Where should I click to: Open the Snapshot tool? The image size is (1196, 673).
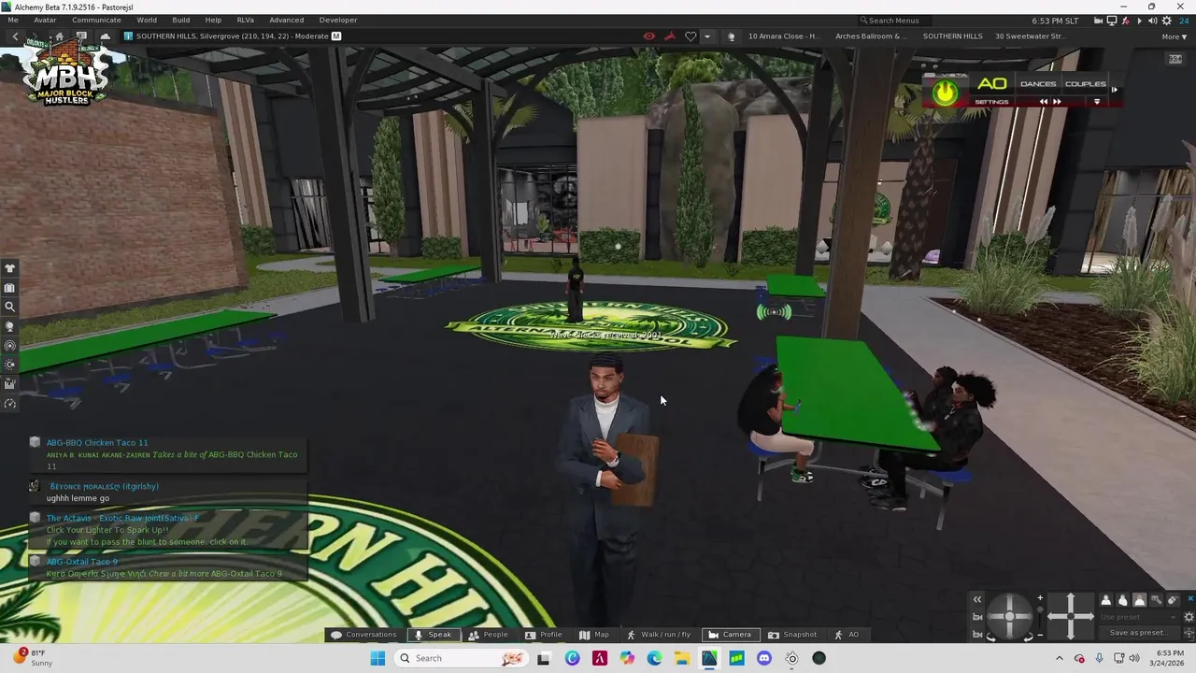point(792,635)
